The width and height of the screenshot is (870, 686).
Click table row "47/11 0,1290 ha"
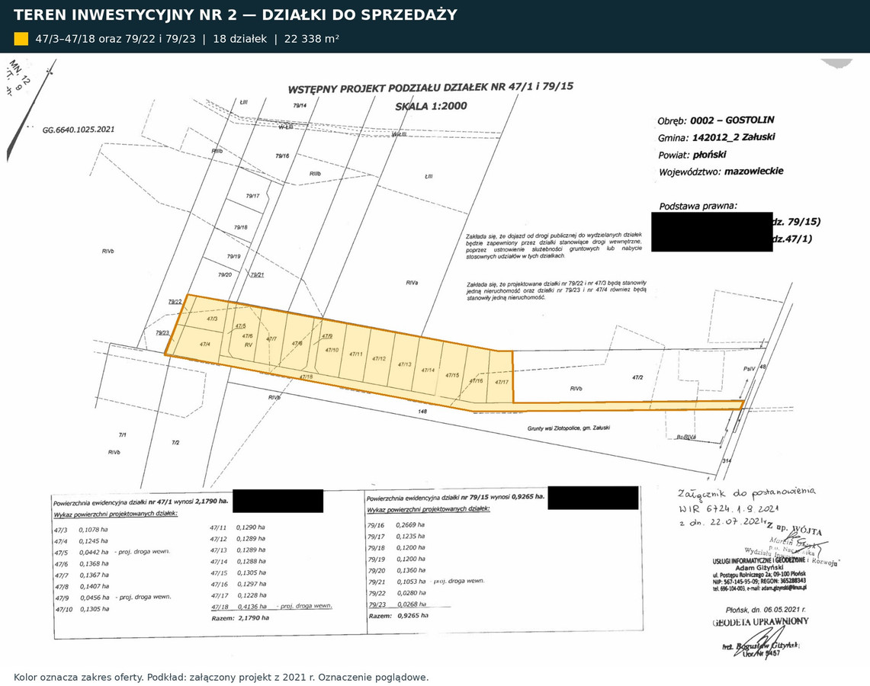point(237,527)
